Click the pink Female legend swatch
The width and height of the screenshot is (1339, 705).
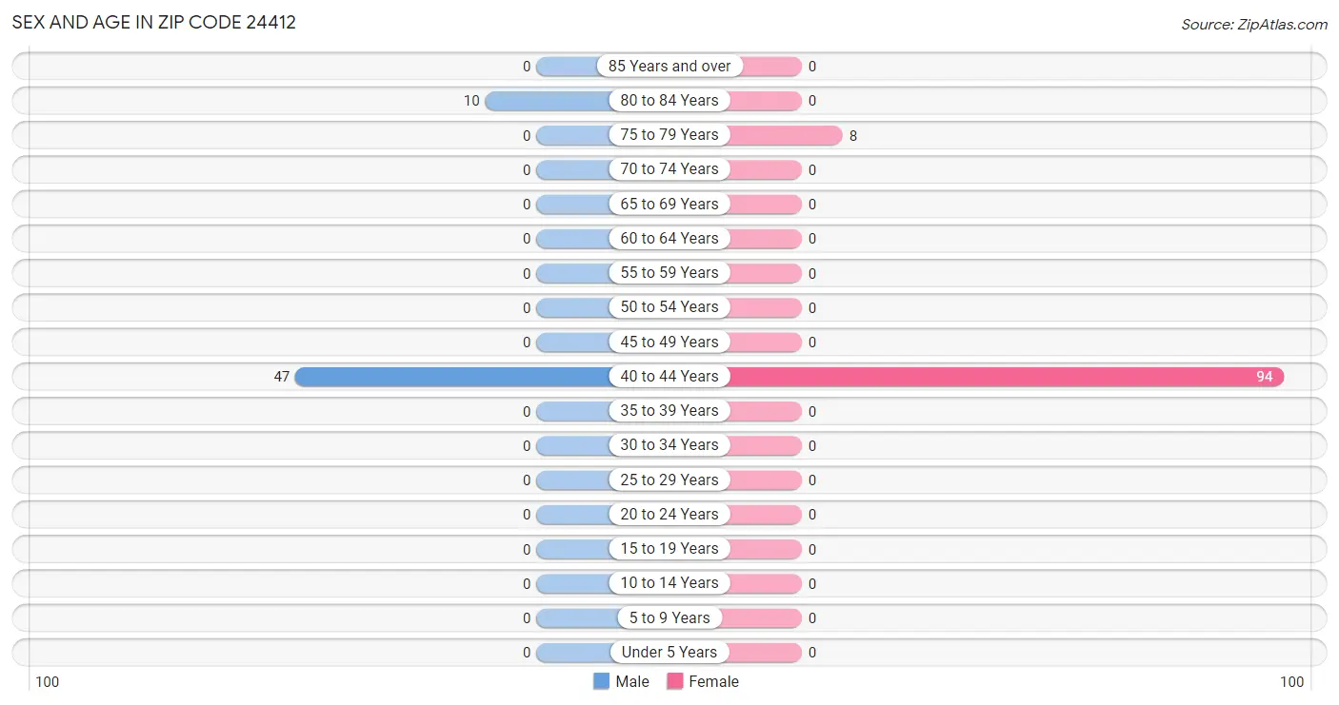pos(675,681)
